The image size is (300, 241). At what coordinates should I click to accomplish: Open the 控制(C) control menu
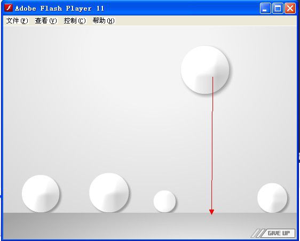point(75,21)
